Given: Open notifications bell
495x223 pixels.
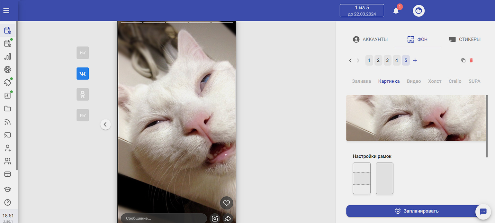Looking at the screenshot, I should pos(396,11).
